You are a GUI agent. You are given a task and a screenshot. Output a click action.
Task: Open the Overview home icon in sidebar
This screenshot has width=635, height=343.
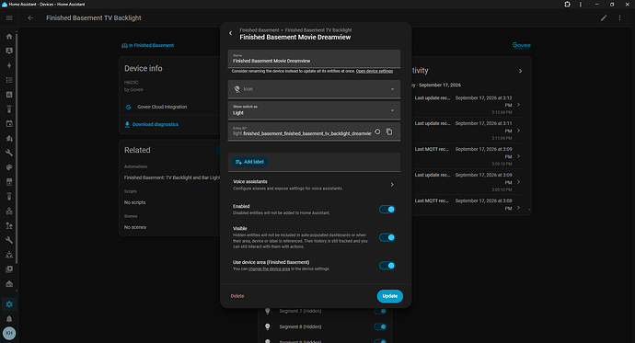9,37
